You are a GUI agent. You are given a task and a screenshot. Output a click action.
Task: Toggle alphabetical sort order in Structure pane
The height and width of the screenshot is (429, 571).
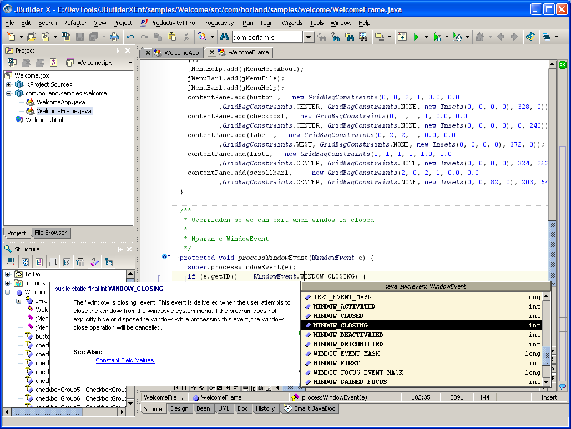(53, 262)
